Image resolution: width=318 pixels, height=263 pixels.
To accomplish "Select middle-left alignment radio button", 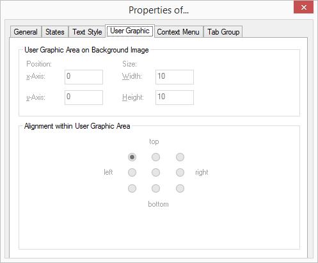I will pos(132,172).
